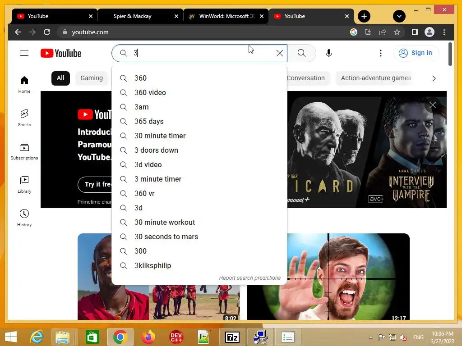Click the install app icon in address bar
Image resolution: width=462 pixels, height=346 pixels.
pos(368,32)
